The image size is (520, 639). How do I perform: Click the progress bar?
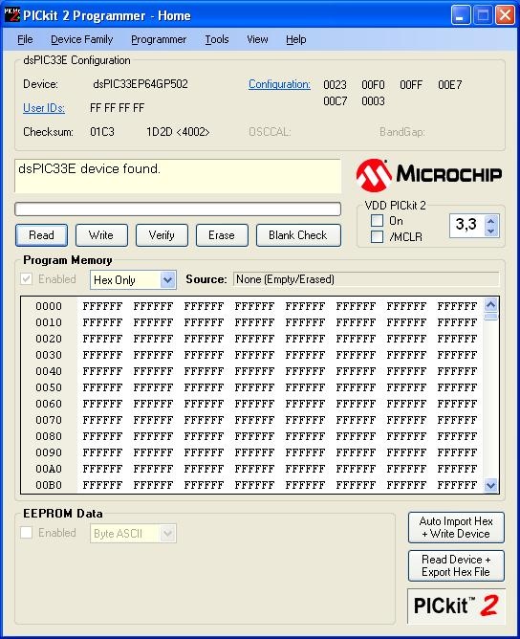pos(178,209)
